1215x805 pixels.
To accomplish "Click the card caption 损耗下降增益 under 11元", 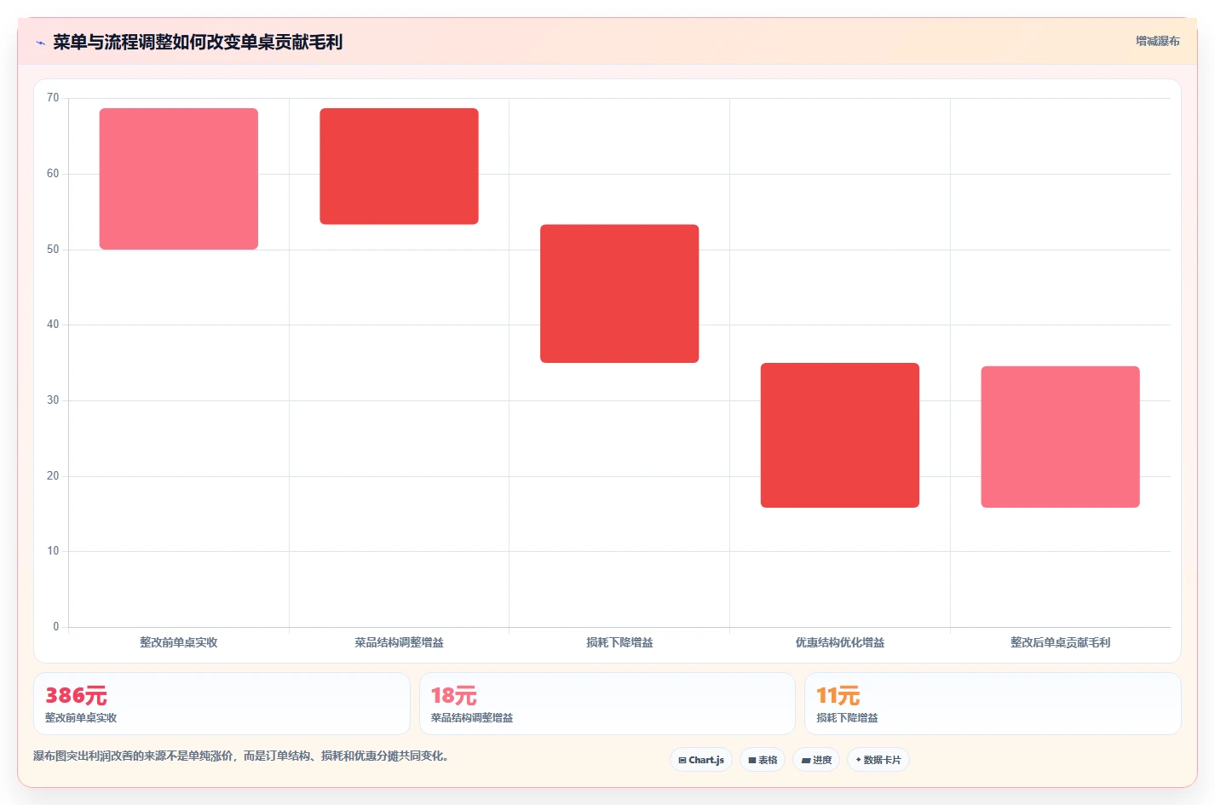I will point(847,718).
